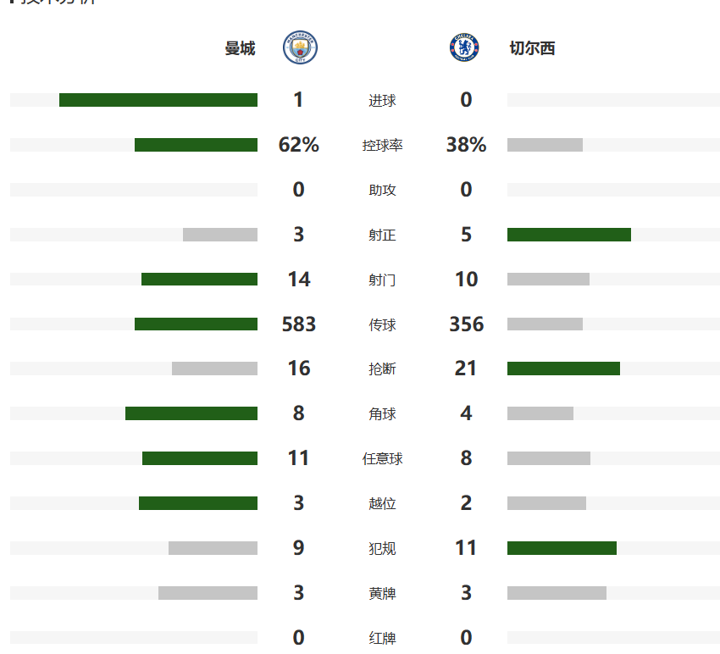Click the 进球 stat label
Screen dimensions: 720x654
coord(382,101)
